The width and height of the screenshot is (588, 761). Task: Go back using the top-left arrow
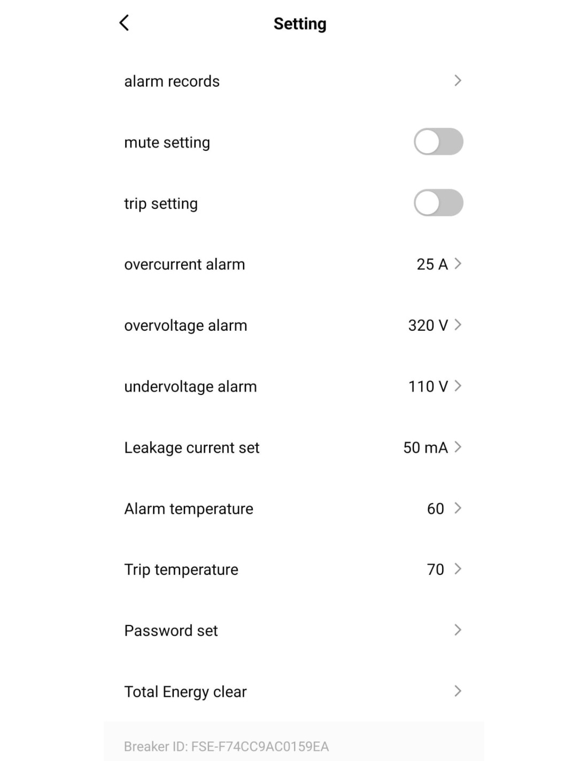click(x=124, y=23)
